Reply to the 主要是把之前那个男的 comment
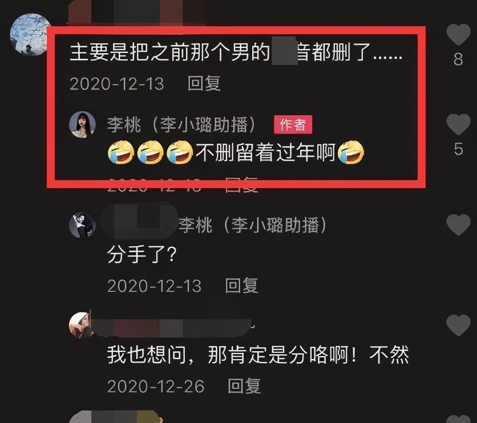The height and width of the screenshot is (423, 477). point(204,84)
